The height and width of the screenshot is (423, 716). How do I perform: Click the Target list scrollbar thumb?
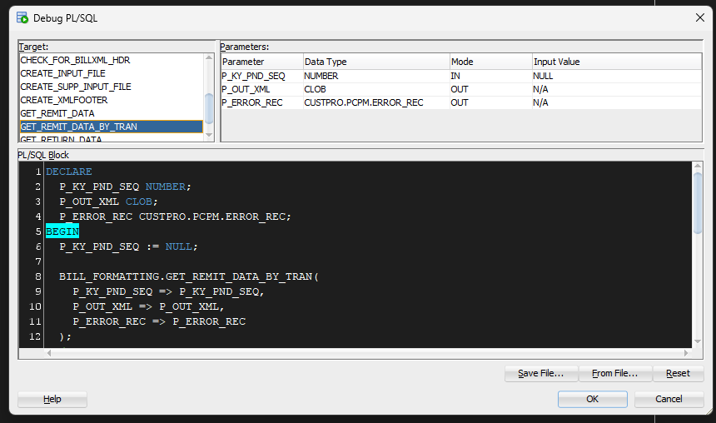(x=209, y=109)
